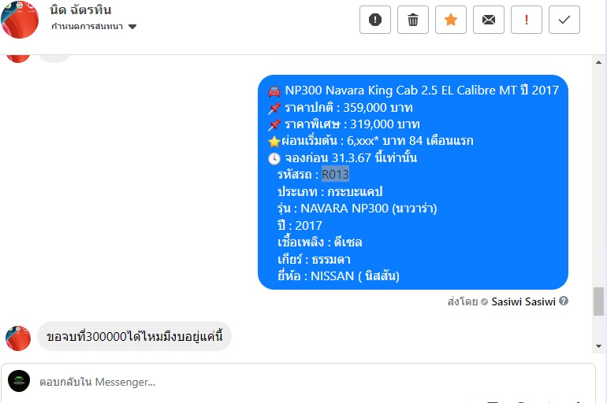Flag priority with red exclamation icon
607x403 pixels.
pos(527,20)
